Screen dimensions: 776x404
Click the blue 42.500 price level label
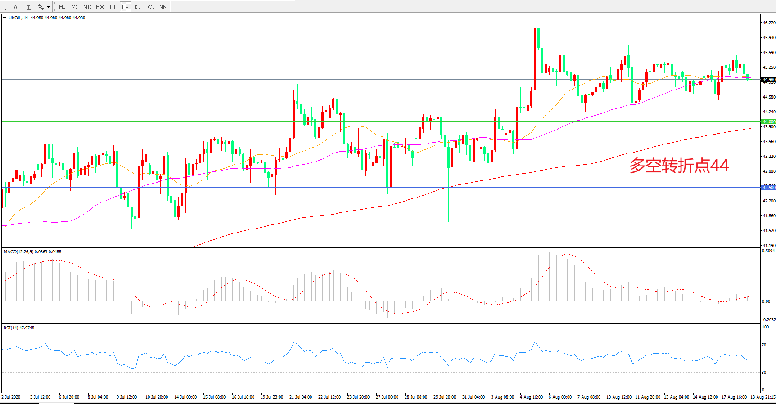point(768,187)
